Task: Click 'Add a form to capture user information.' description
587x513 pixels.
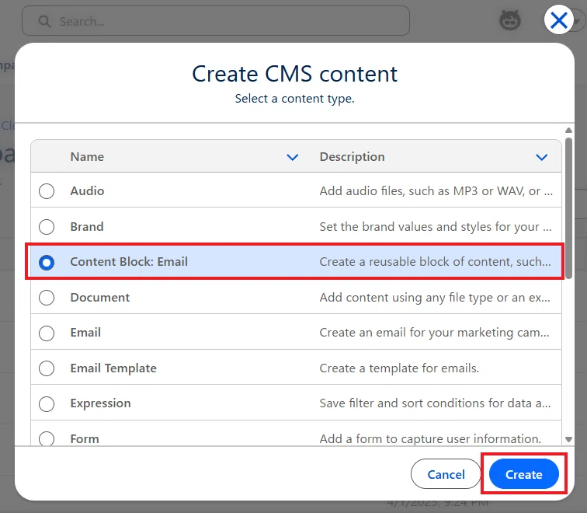Action: tap(430, 438)
